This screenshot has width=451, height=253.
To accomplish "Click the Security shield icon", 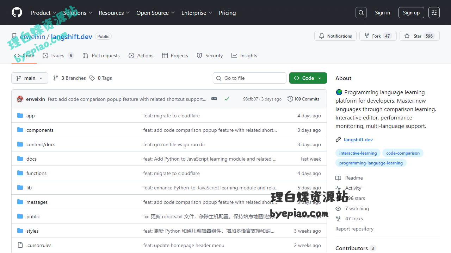I will pos(199,56).
